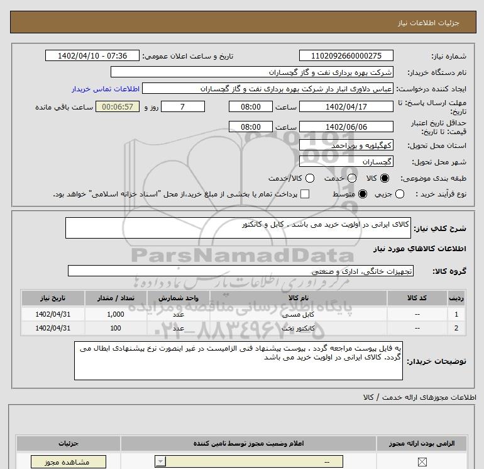Click the کانکتور تخت item name cell
Image resolution: width=484 pixels, height=469 pixels.
pos(299,329)
